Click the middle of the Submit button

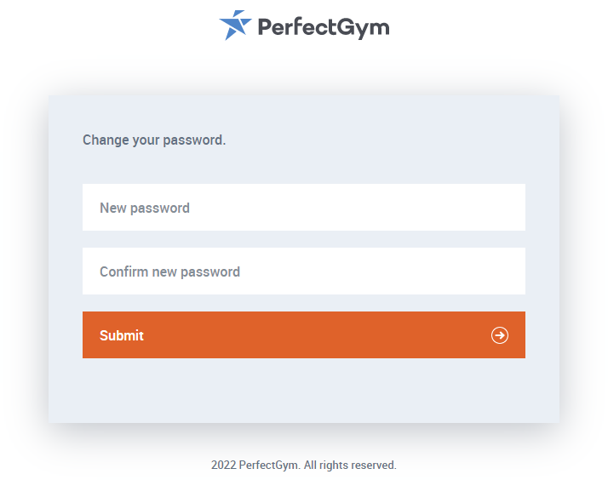point(304,335)
